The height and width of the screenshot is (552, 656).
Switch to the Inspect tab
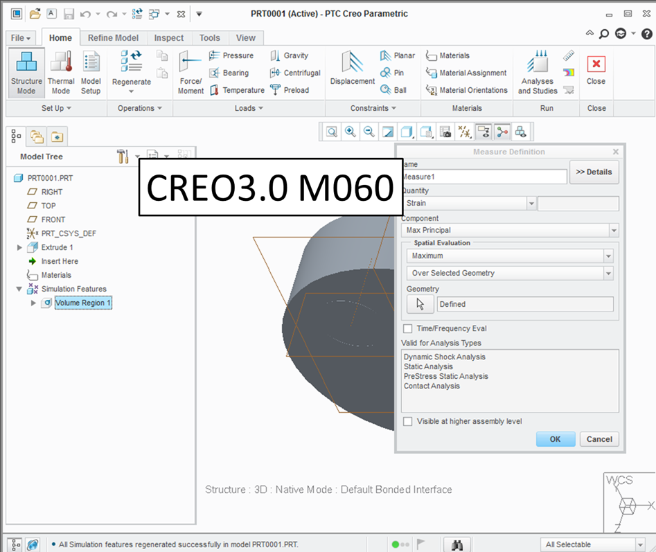[x=168, y=38]
